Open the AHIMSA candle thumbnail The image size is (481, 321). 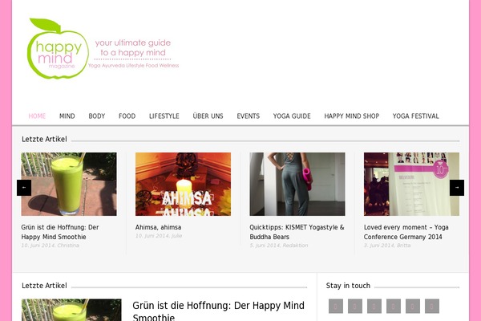tap(183, 184)
